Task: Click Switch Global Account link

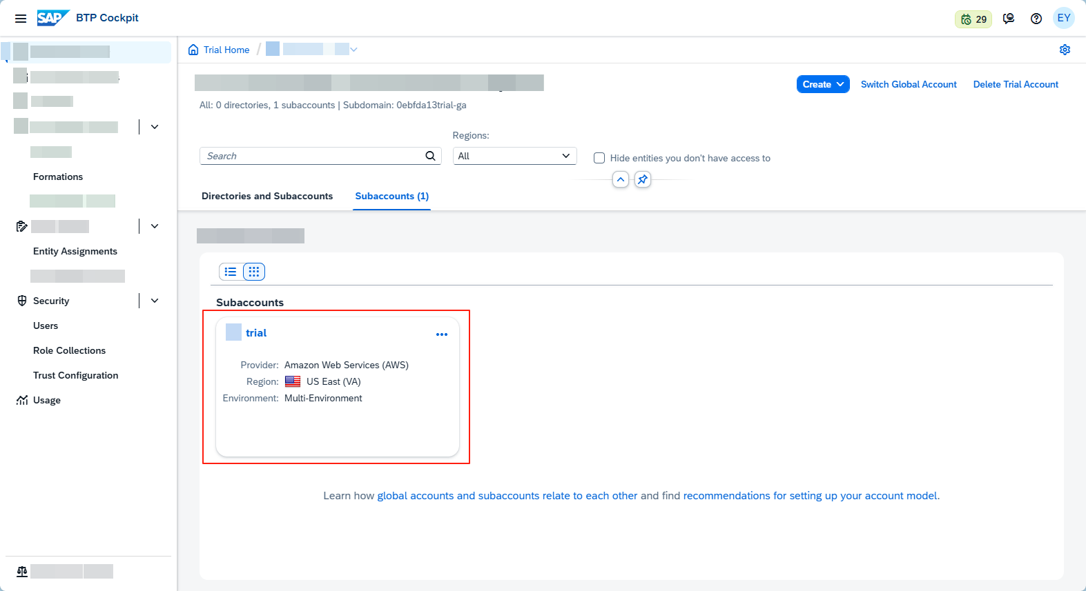Action: pos(909,84)
